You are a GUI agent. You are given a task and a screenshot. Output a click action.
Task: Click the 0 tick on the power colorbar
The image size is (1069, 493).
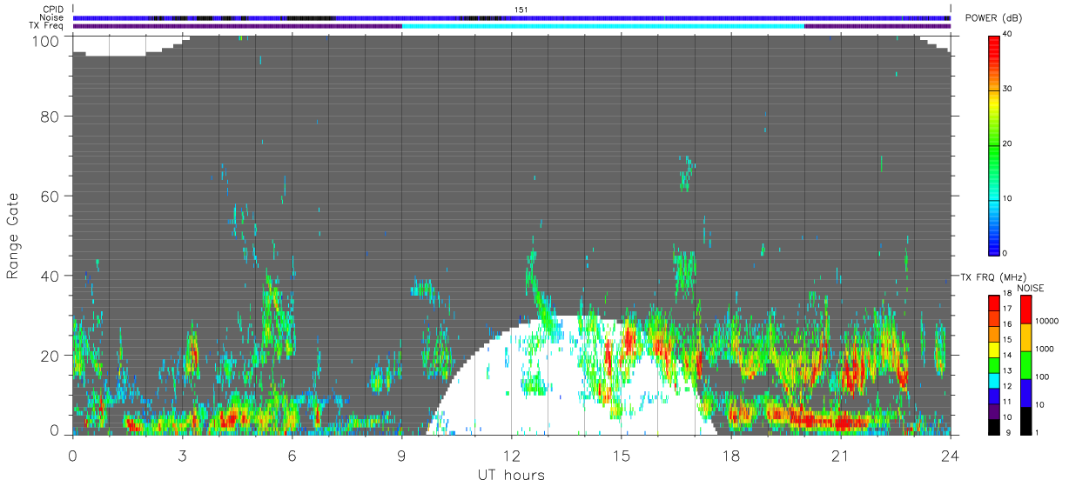tap(1005, 253)
